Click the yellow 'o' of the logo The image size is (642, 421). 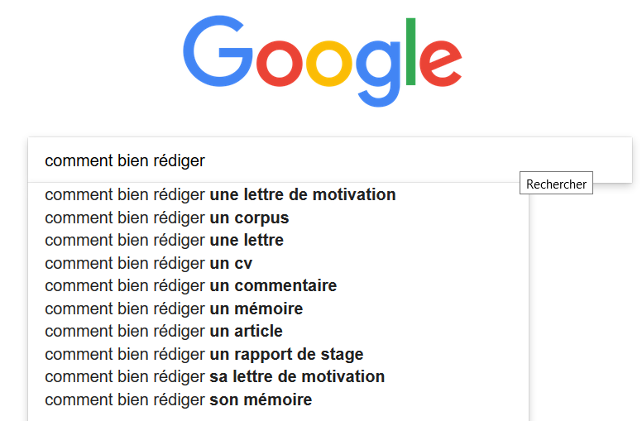(x=328, y=64)
